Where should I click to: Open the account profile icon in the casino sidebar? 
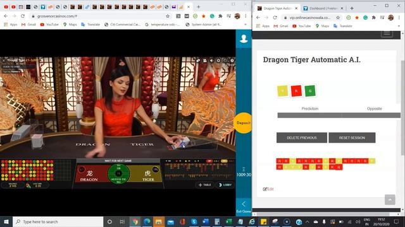244,38
